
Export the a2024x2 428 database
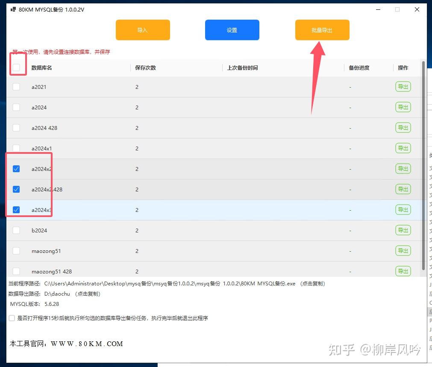point(403,189)
